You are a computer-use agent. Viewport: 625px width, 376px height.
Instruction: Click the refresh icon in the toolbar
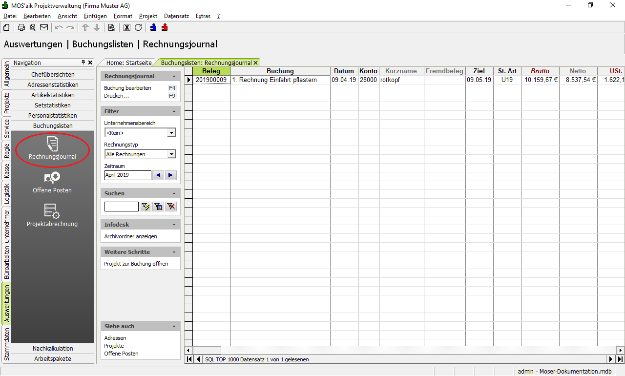138,27
